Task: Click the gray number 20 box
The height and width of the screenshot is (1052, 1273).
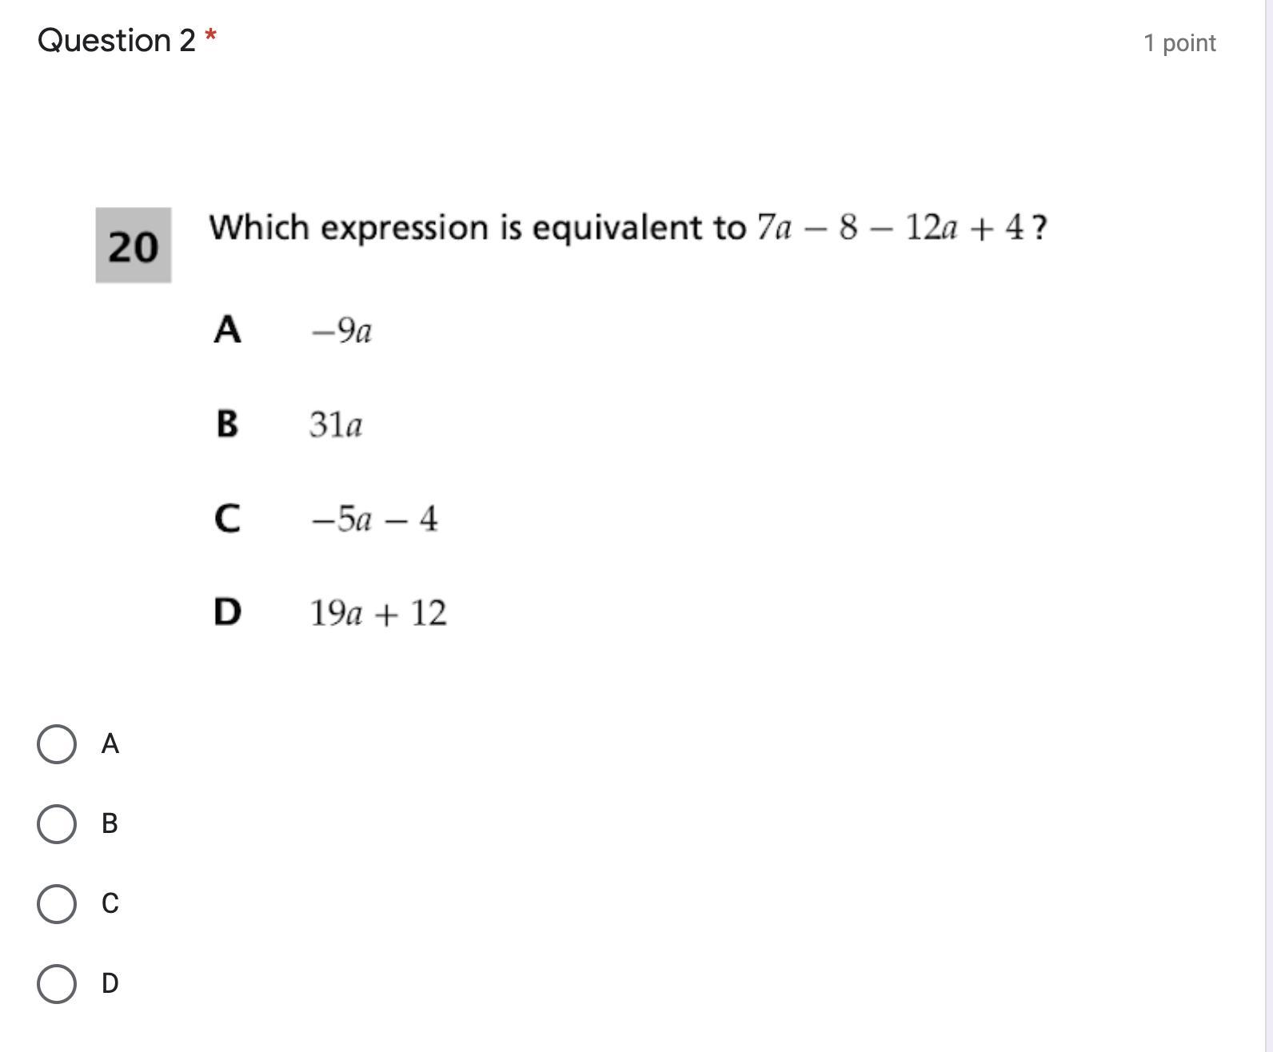Action: [134, 245]
